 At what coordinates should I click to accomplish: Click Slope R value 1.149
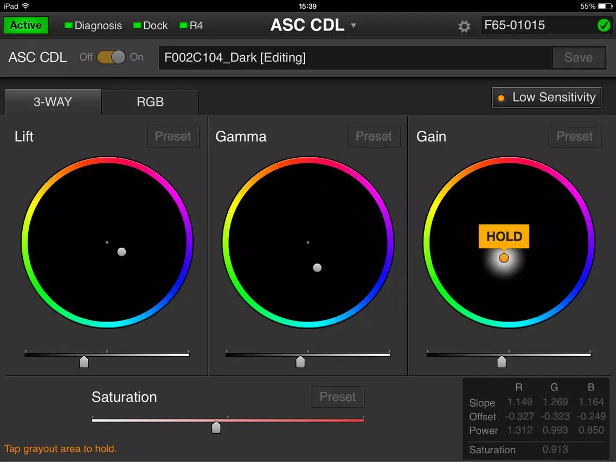(519, 402)
